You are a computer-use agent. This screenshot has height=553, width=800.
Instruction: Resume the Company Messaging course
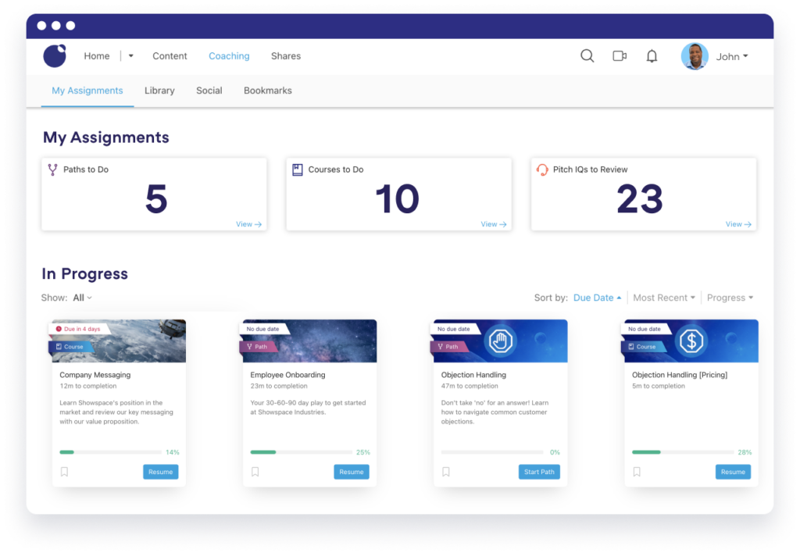pyautogui.click(x=160, y=471)
